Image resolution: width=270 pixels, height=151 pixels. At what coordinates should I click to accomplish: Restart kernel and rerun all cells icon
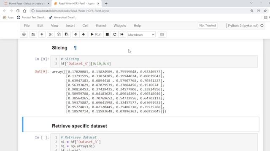pyautogui.click(x=122, y=34)
